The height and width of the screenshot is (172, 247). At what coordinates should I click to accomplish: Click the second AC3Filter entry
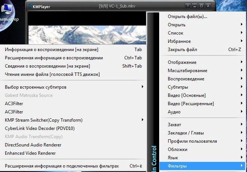click(x=73, y=112)
